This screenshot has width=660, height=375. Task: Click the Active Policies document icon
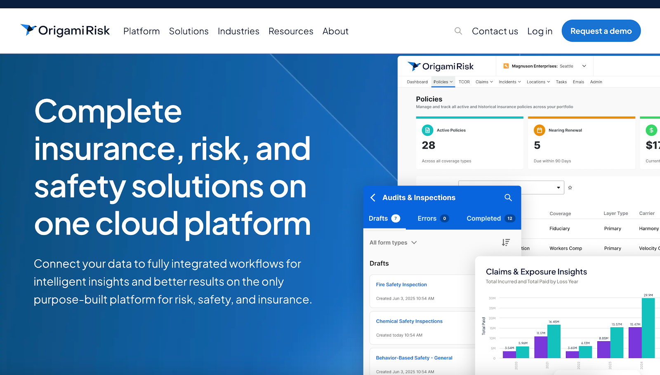click(x=427, y=130)
